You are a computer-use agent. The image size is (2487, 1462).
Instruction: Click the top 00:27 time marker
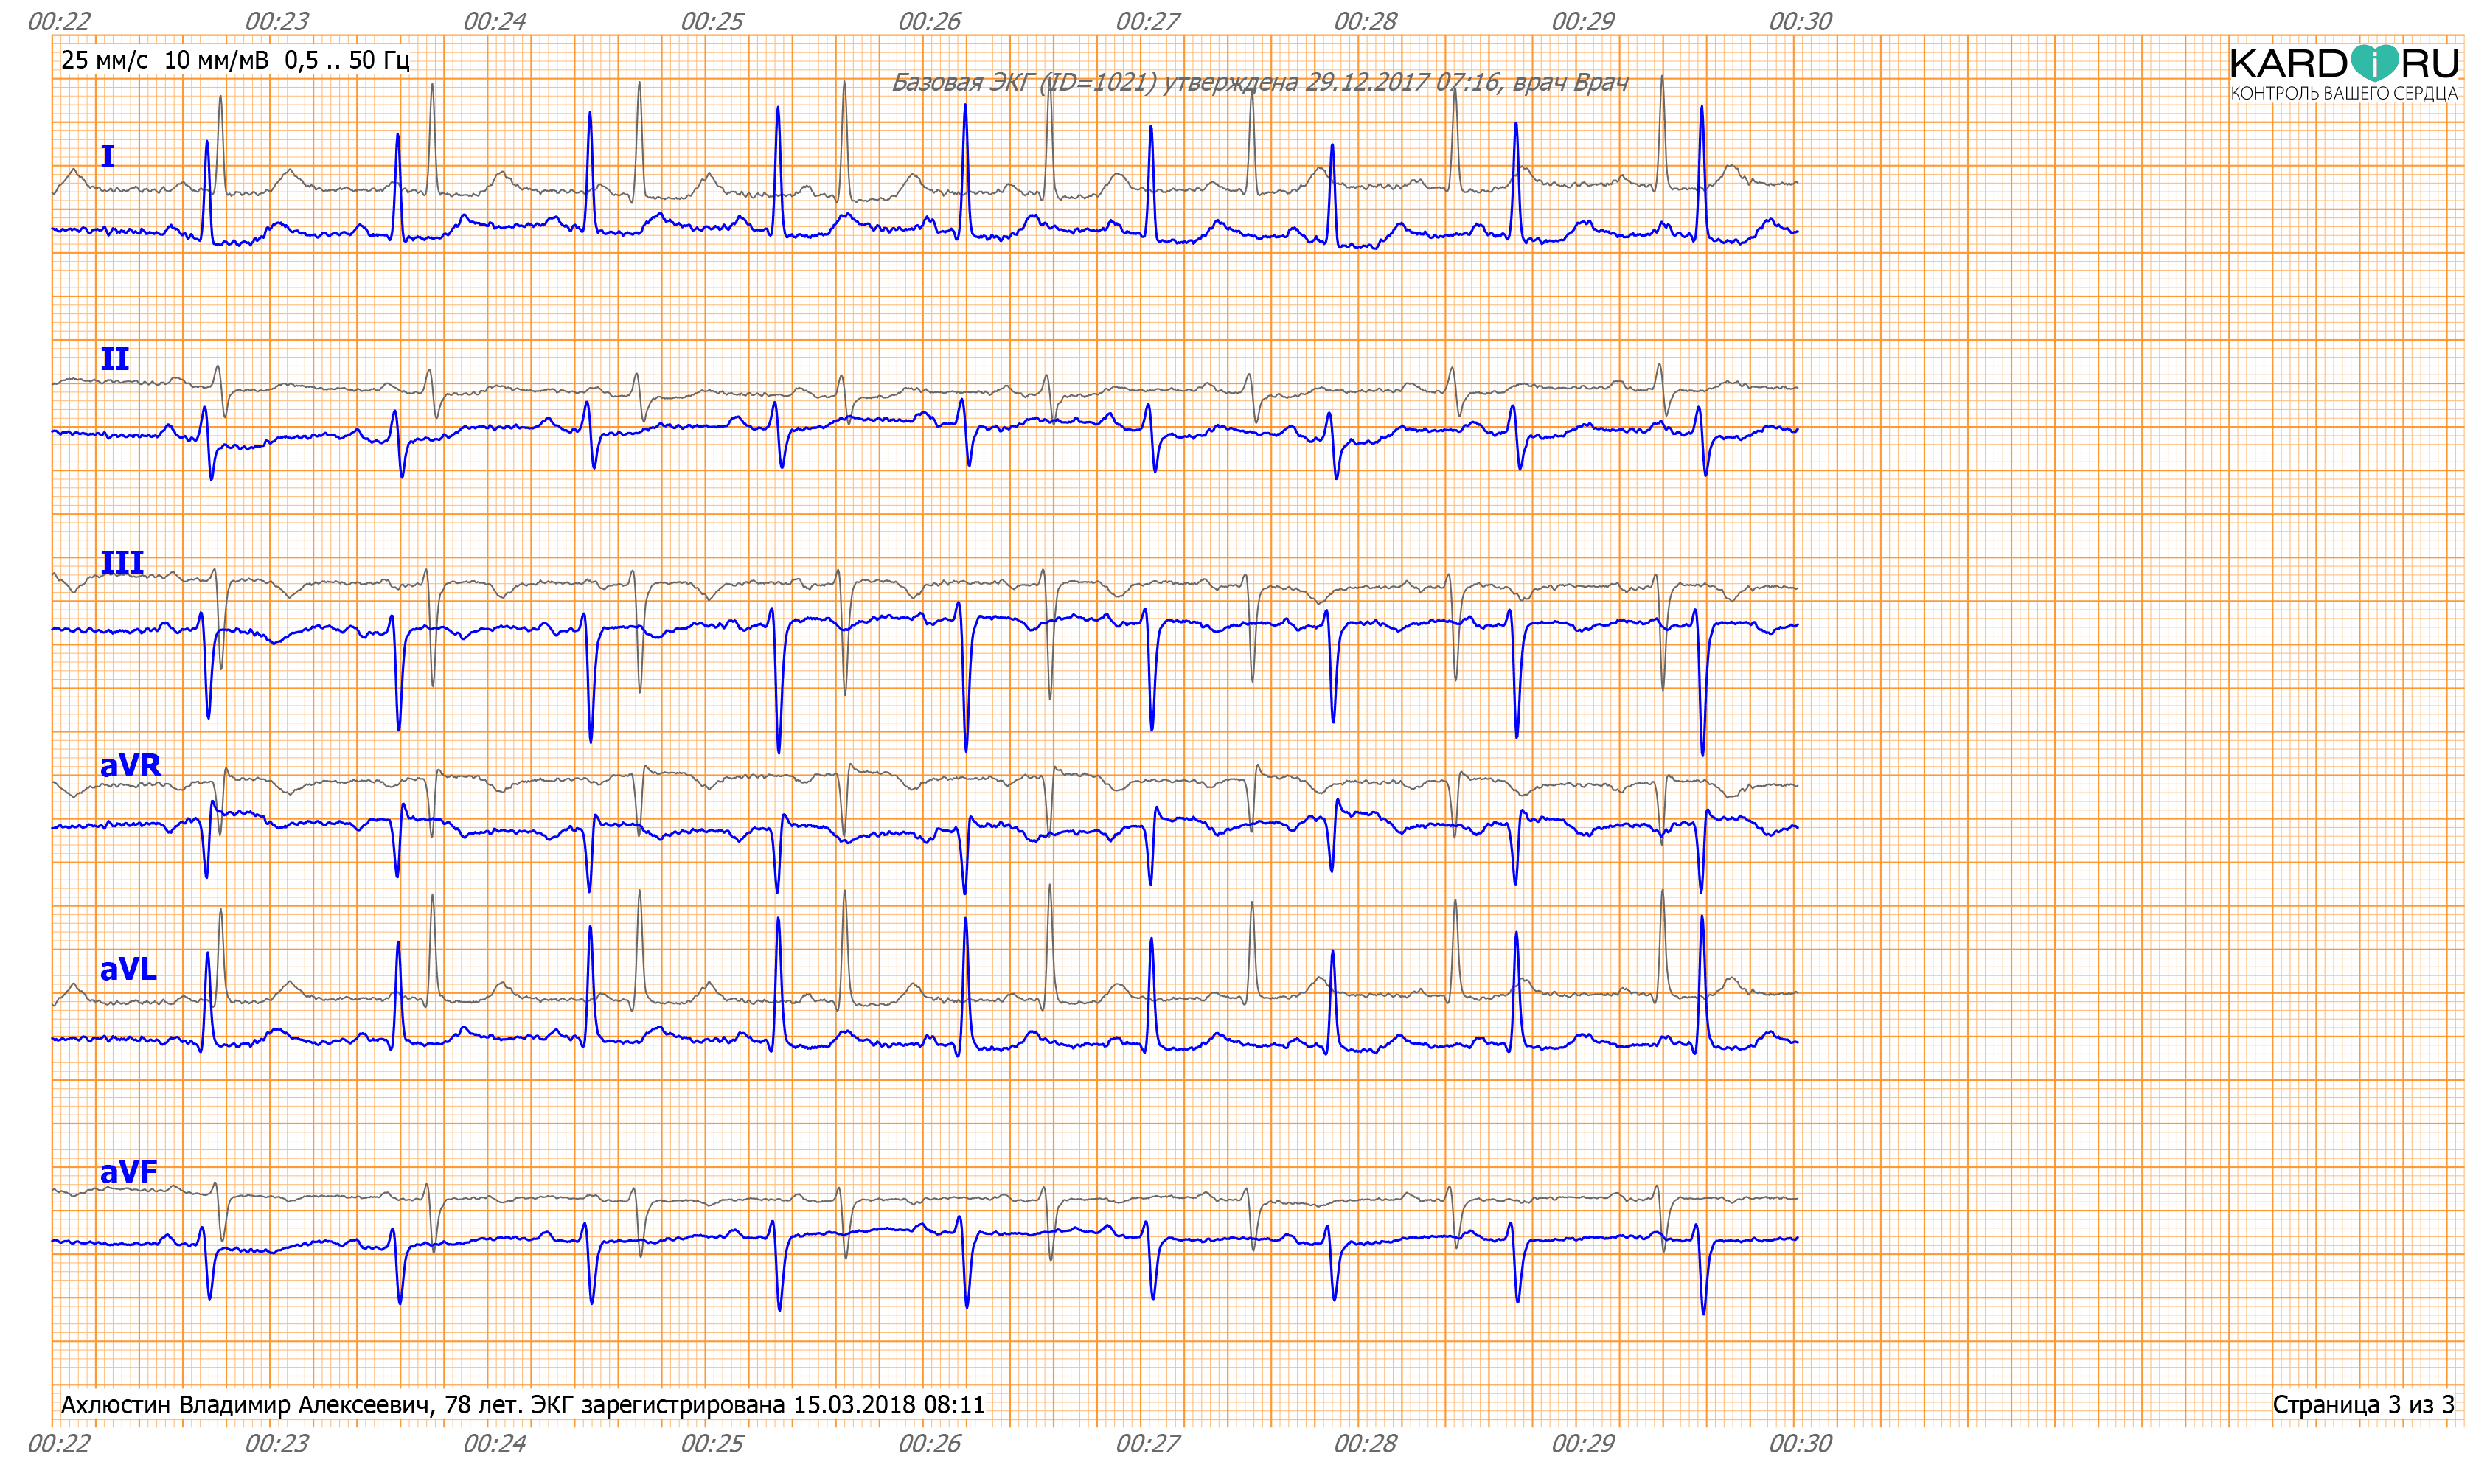pos(1148,21)
